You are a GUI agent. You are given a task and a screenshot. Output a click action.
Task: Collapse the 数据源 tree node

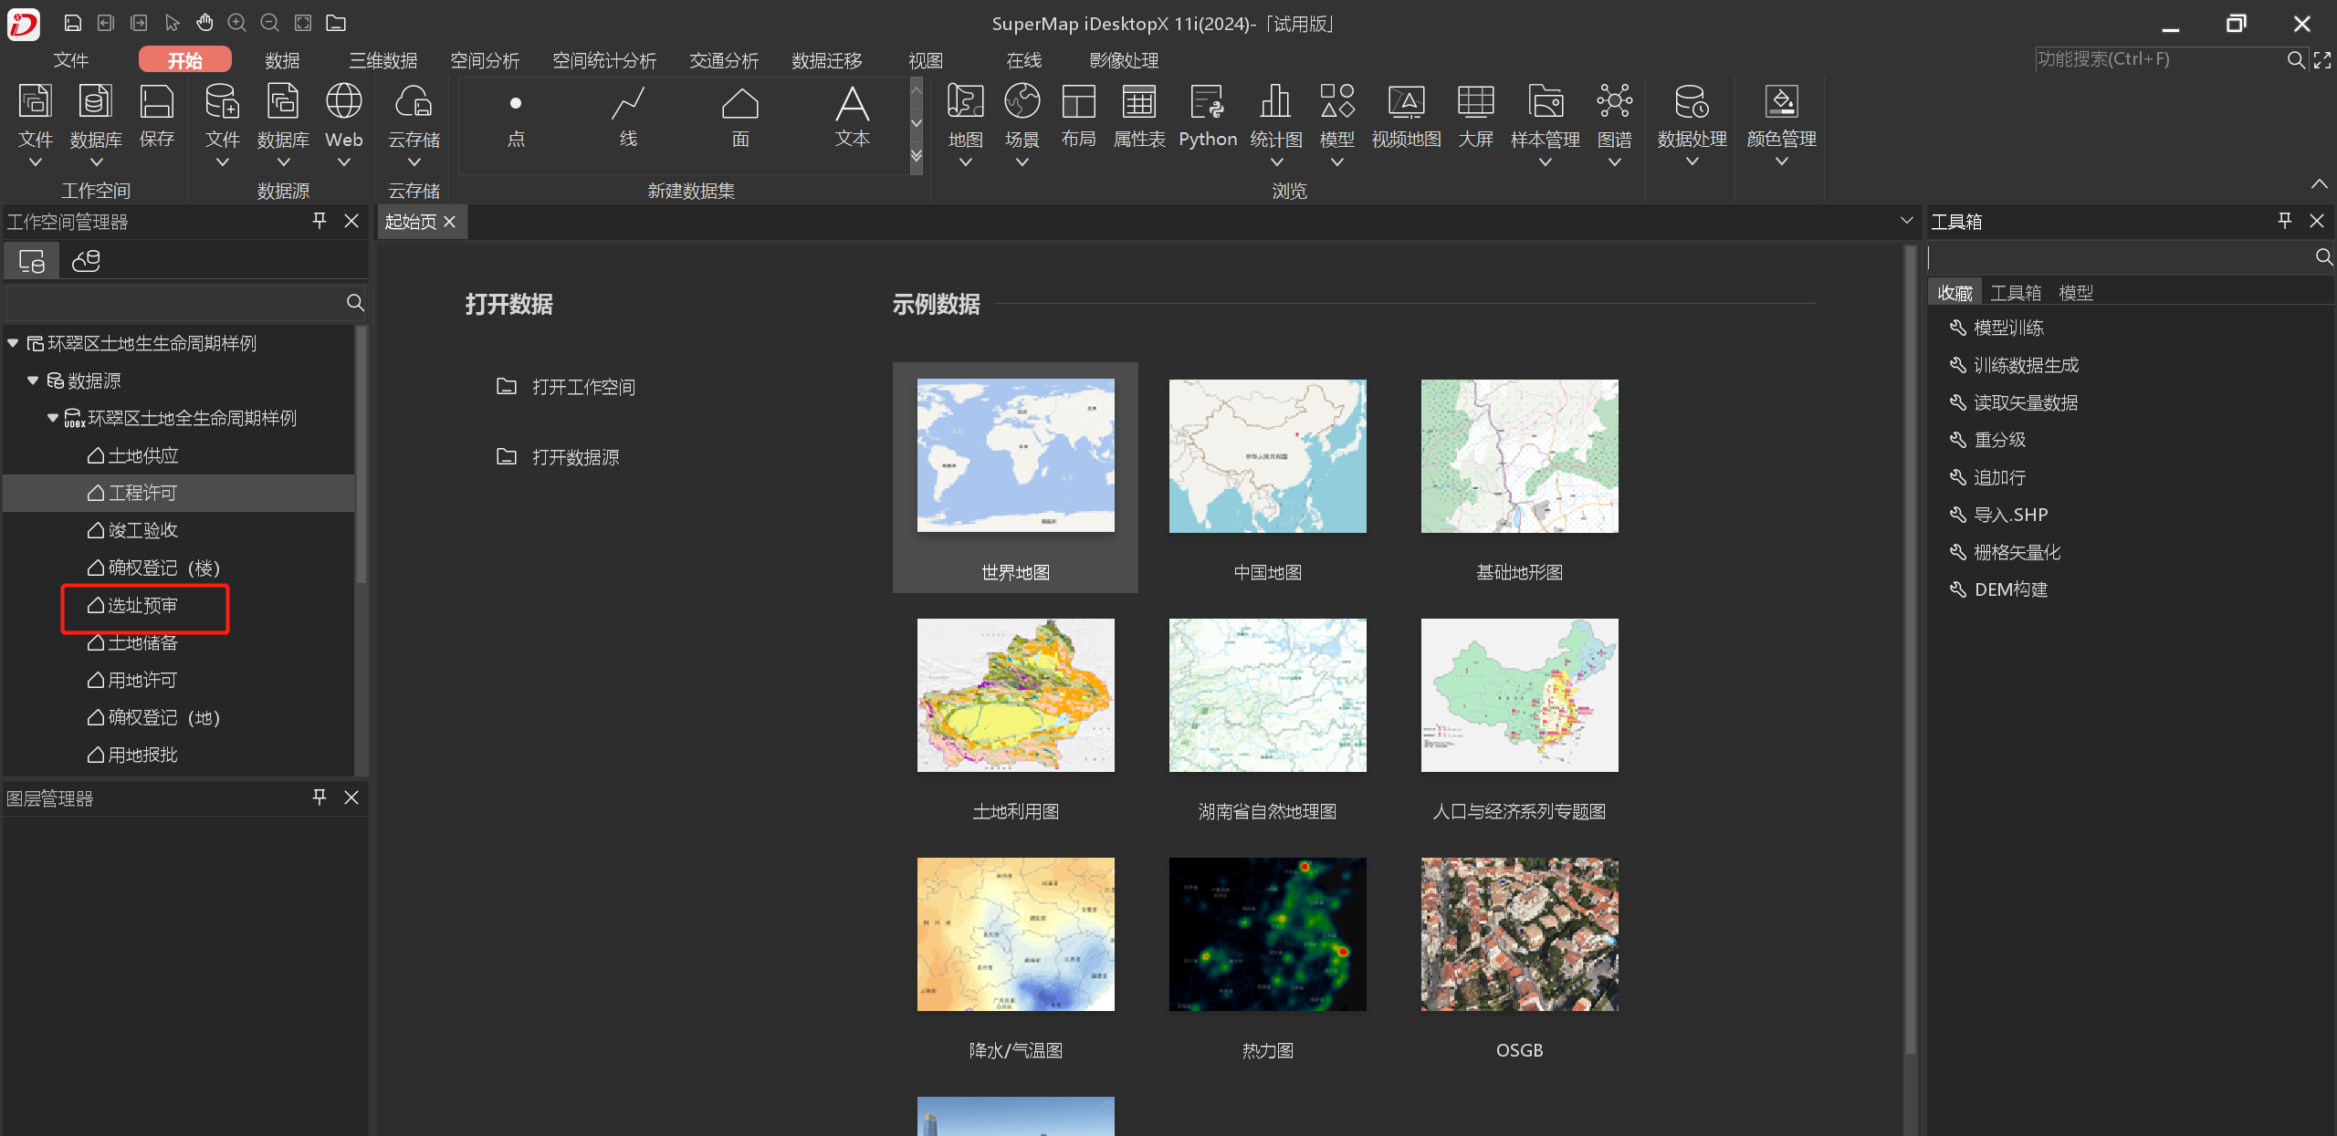coord(33,380)
